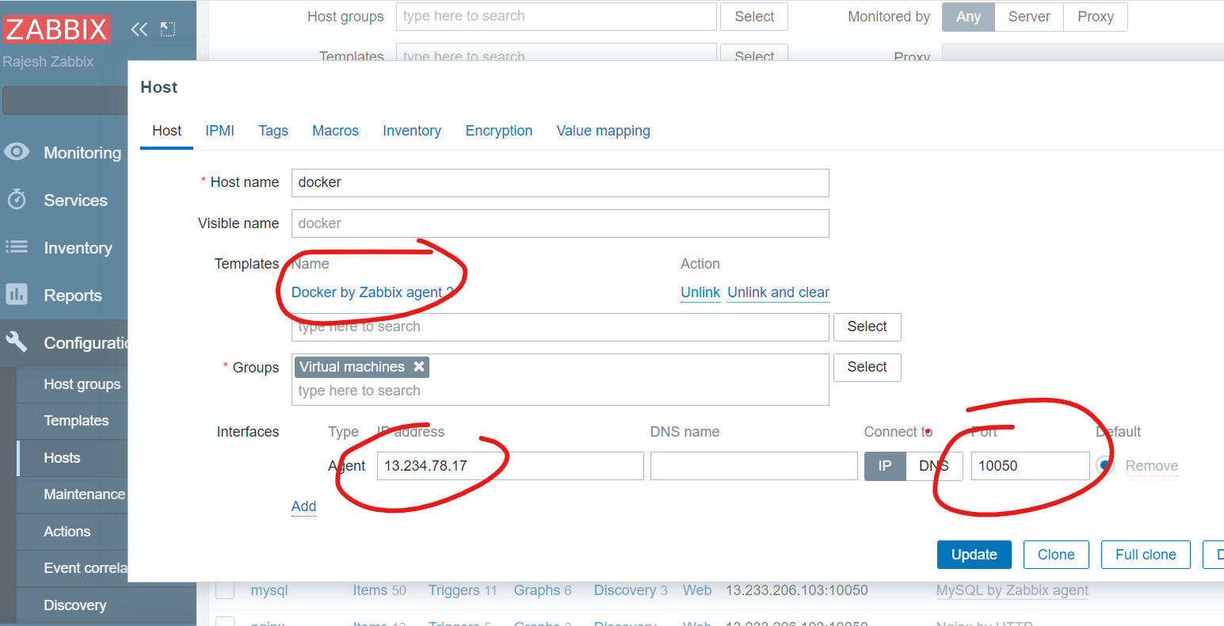Image resolution: width=1224 pixels, height=626 pixels.
Task: Open Monitoring via the eye icon
Action: [17, 152]
